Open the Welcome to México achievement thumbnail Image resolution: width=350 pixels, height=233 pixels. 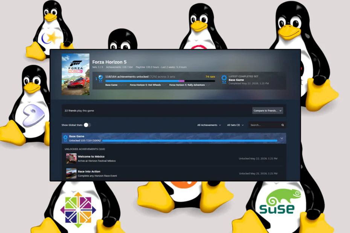pyautogui.click(x=71, y=159)
